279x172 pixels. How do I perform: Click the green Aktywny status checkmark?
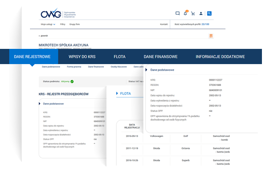pyautogui.click(x=72, y=82)
